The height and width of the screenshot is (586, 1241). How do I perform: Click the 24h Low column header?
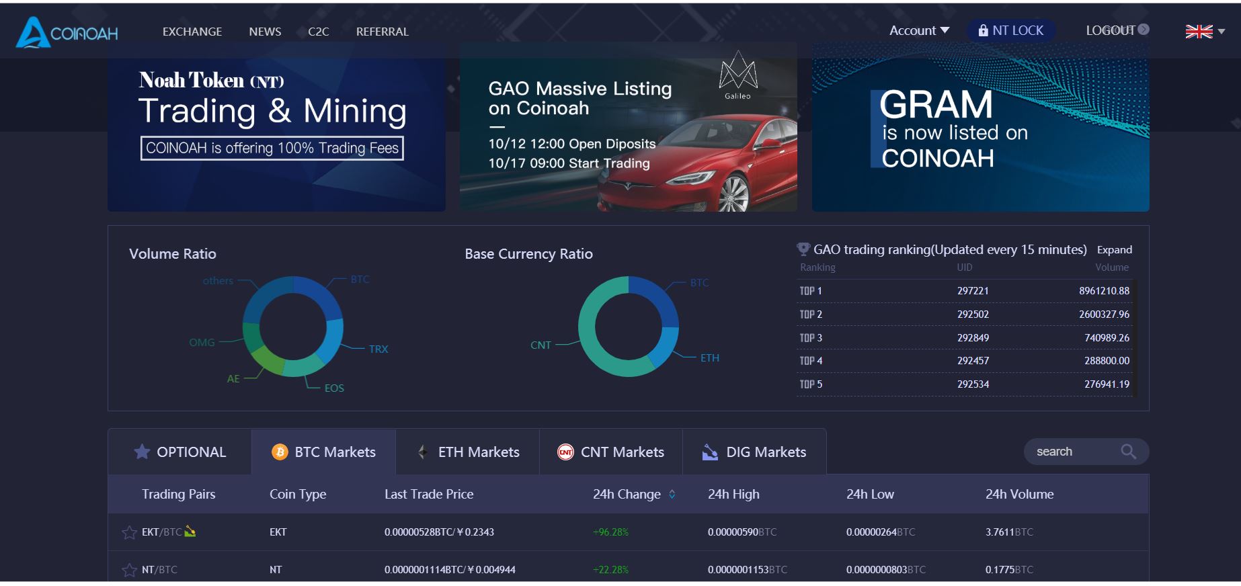(x=870, y=495)
